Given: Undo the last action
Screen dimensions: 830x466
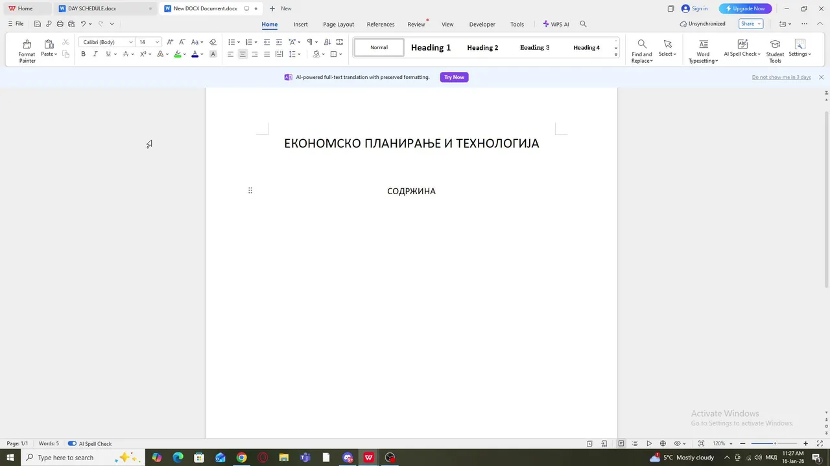Looking at the screenshot, I should click(x=83, y=24).
